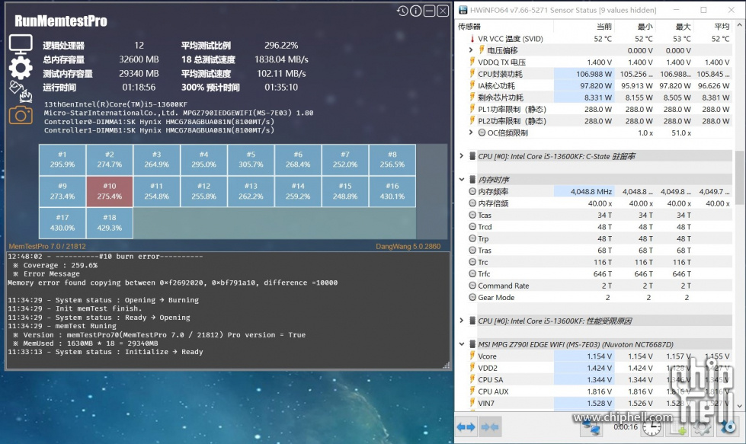This screenshot has width=746, height=444.
Task: Click the lightning icon beside CPU SA
Action: (472, 379)
